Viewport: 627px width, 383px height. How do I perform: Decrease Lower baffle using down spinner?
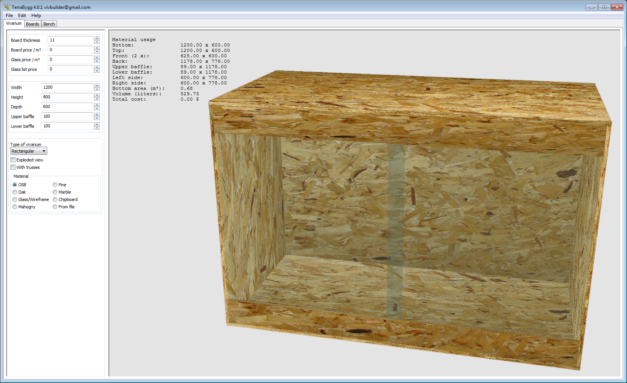97,128
